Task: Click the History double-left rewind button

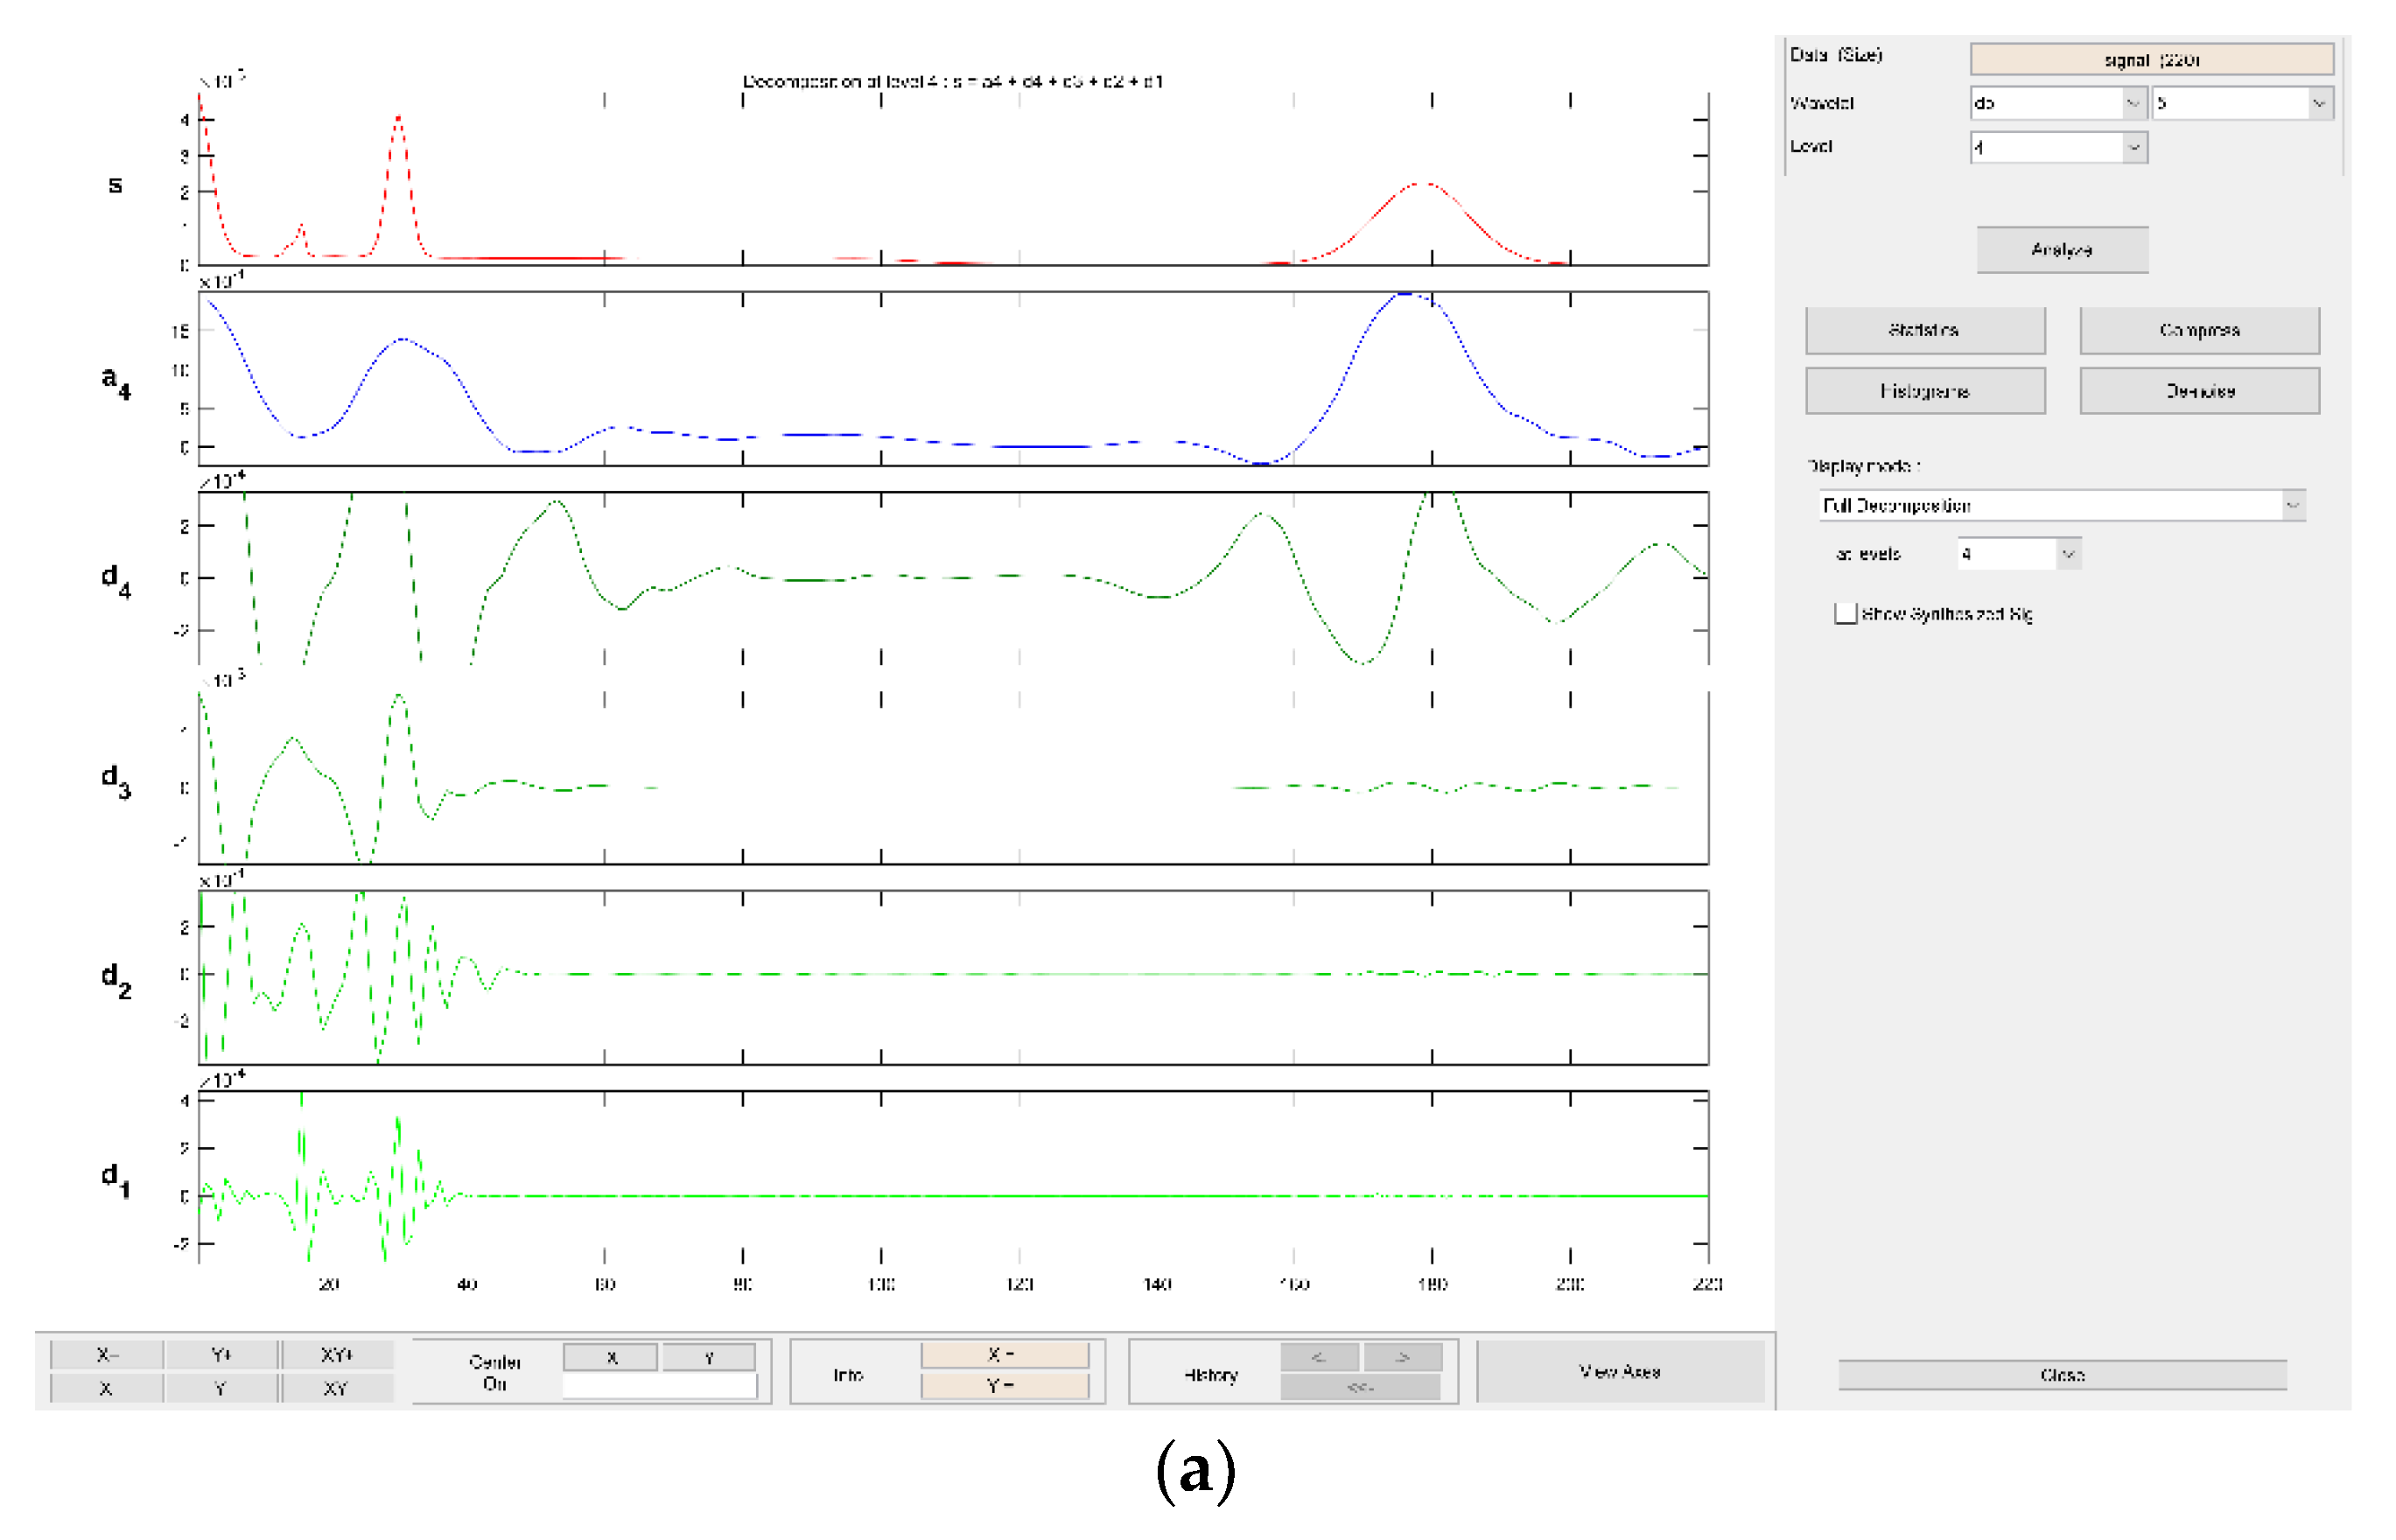Action: pyautogui.click(x=1361, y=1389)
